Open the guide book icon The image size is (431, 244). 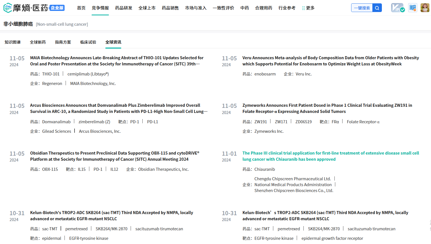pos(413,8)
